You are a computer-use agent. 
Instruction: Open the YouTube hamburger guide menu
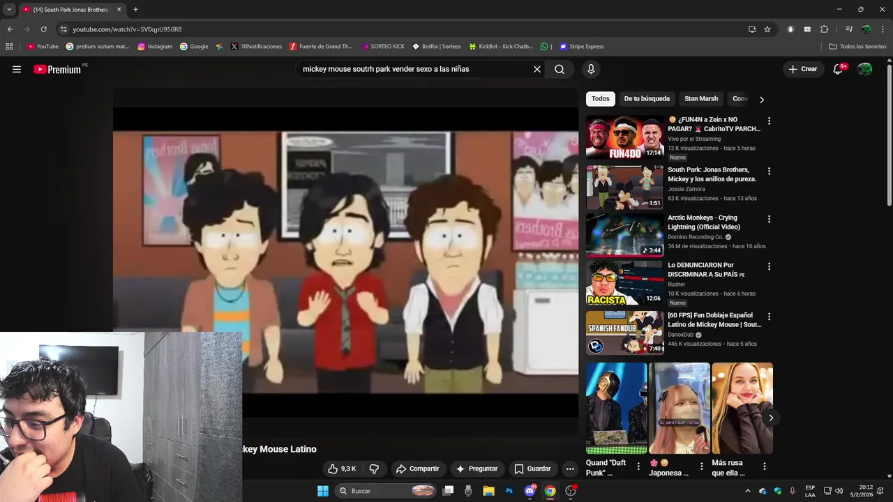pyautogui.click(x=17, y=69)
